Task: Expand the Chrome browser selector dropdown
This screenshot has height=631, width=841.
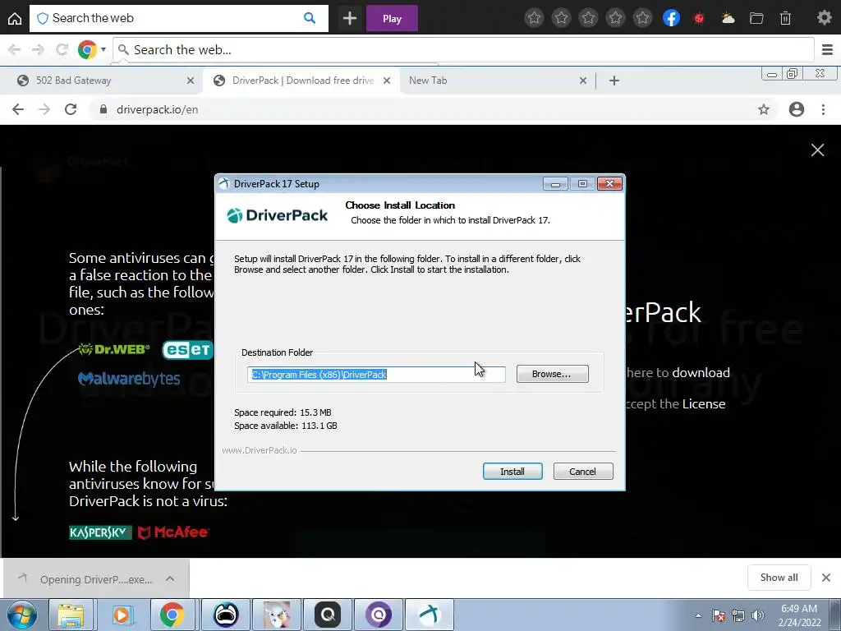Action: pyautogui.click(x=103, y=49)
